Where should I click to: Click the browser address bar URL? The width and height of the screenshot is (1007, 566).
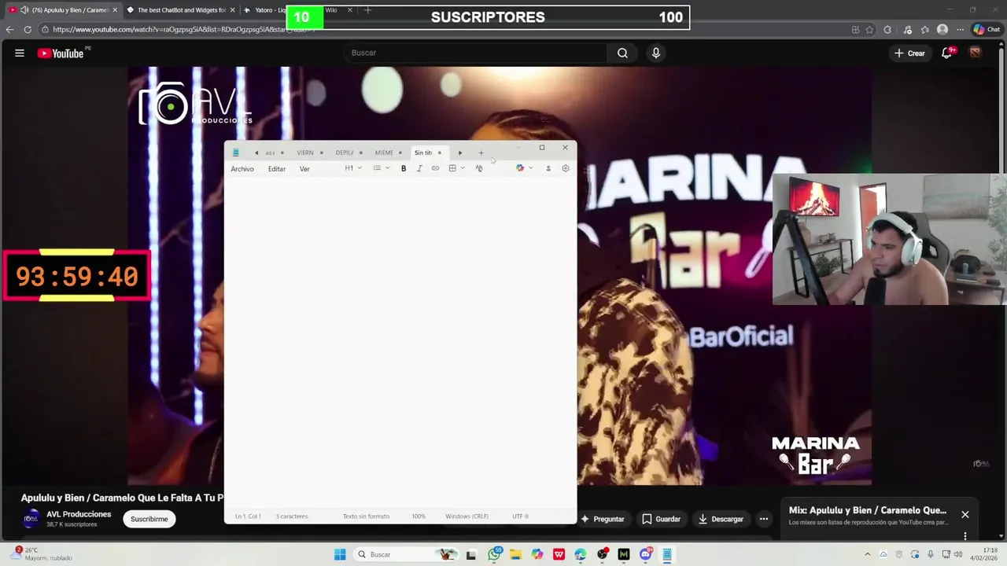[x=183, y=30]
